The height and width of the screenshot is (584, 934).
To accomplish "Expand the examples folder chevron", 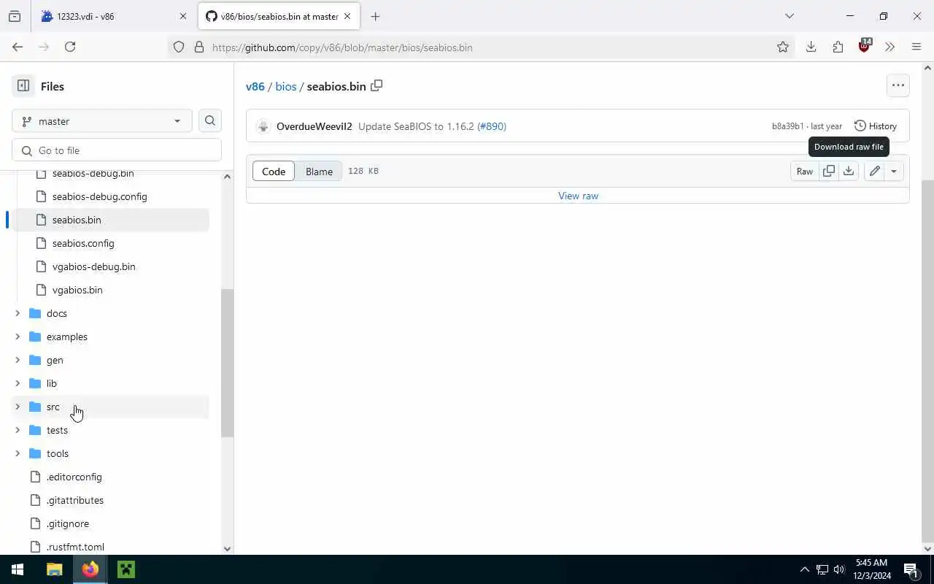I will (18, 337).
